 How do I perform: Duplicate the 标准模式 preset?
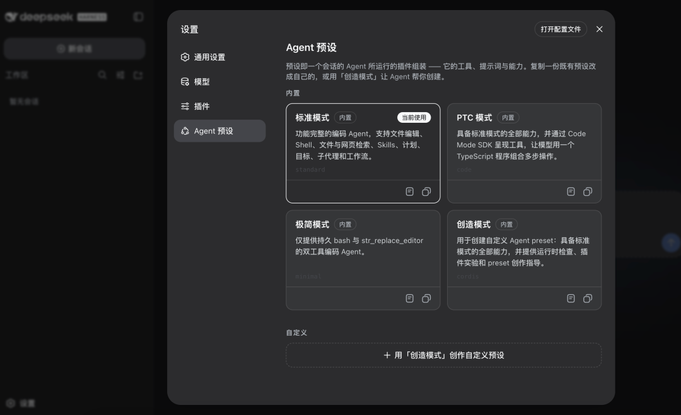(x=426, y=191)
